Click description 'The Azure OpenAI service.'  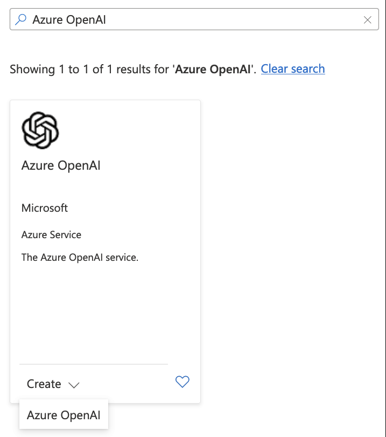[80, 257]
